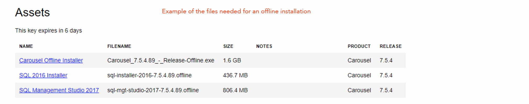Click the FILENAME column header
This screenshot has width=529, height=104.
point(119,46)
